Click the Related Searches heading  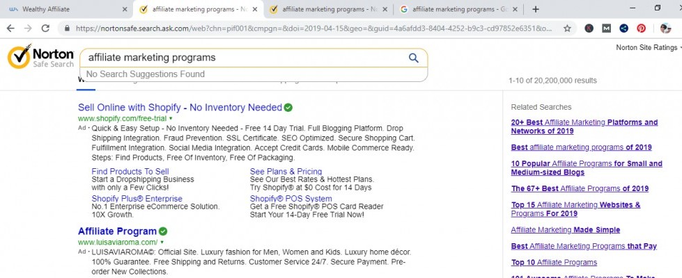tap(541, 107)
